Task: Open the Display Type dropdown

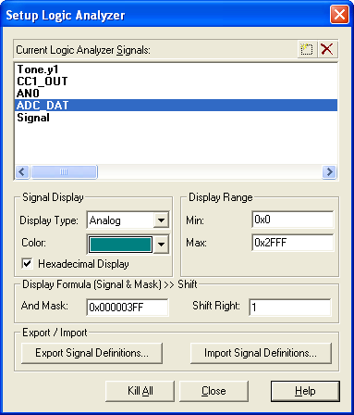Action: pyautogui.click(x=161, y=220)
